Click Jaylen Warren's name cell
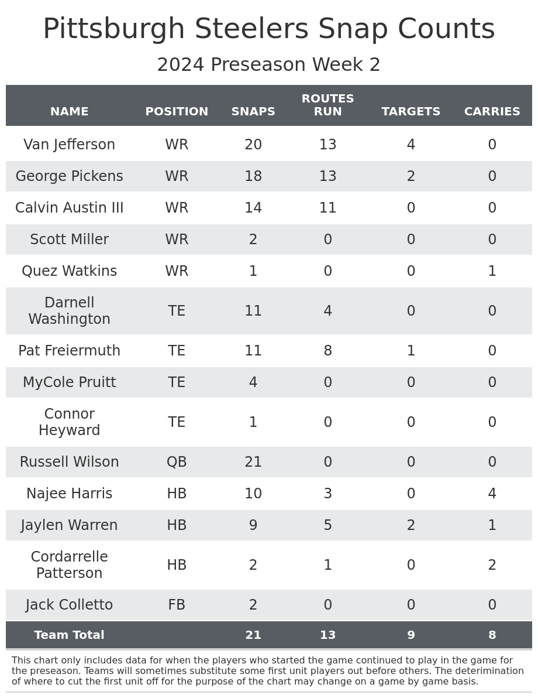This screenshot has height=698, width=538. pos(69,526)
